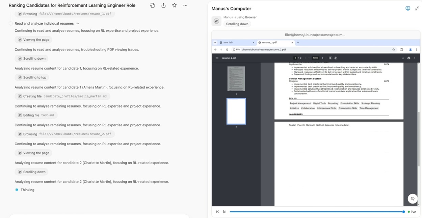Click the playback progress slider
Viewport: 422px width, 218px height.
pyautogui.click(x=316, y=212)
